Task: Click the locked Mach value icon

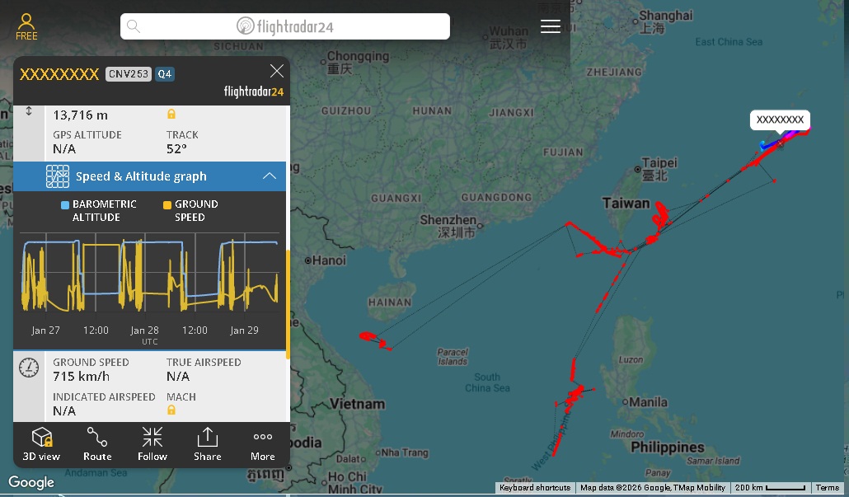Action: pyautogui.click(x=171, y=410)
